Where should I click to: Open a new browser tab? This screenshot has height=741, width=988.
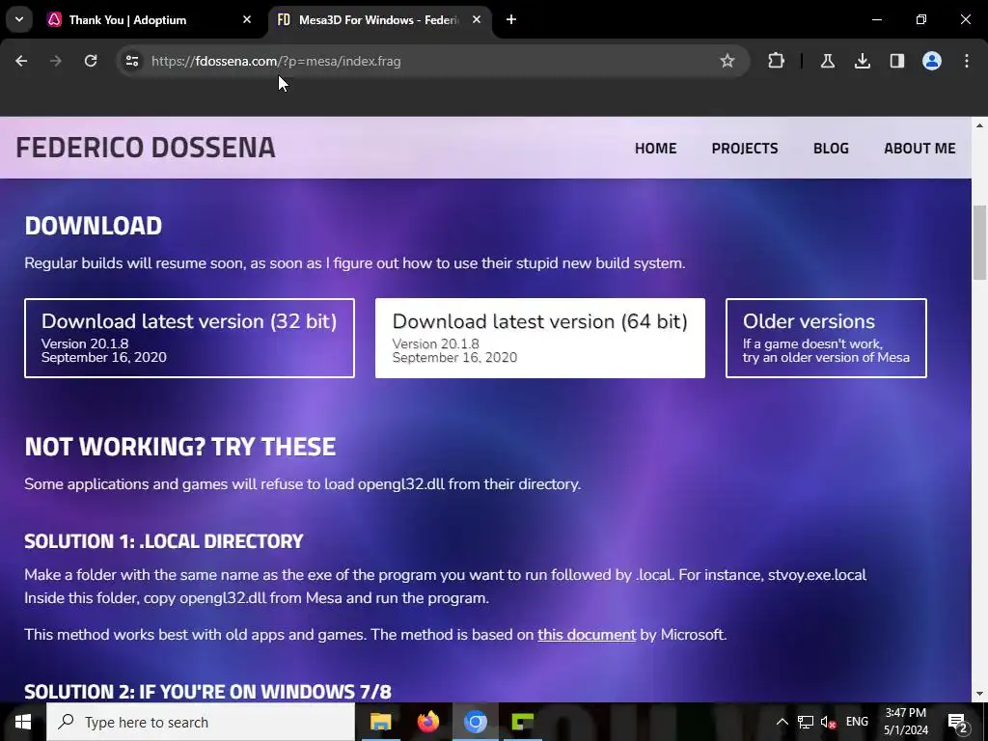(511, 19)
